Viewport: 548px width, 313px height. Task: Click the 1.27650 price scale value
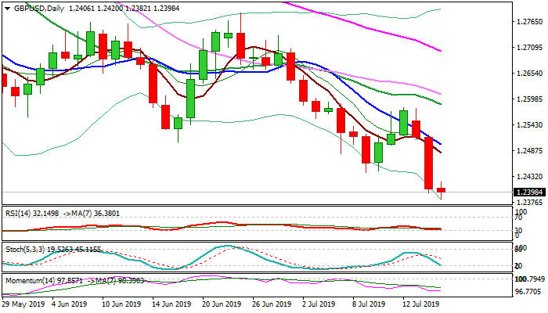(530, 22)
